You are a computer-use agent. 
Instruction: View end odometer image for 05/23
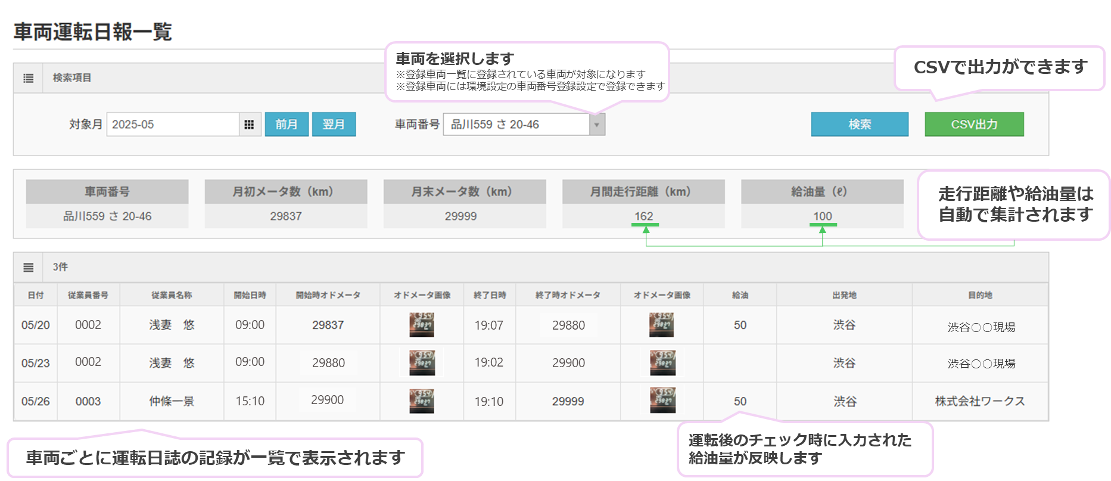[x=662, y=362]
